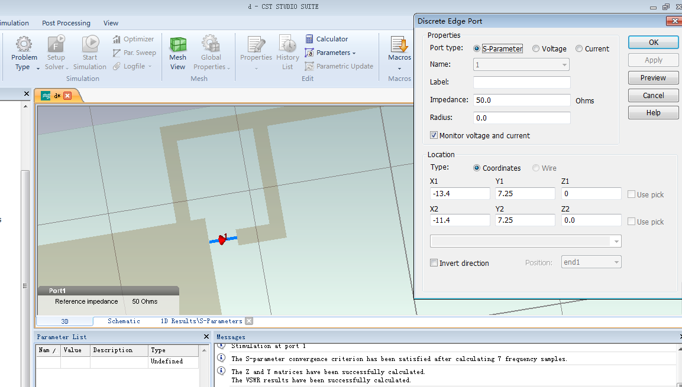682x387 pixels.
Task: Click the Label input field
Action: coord(522,82)
